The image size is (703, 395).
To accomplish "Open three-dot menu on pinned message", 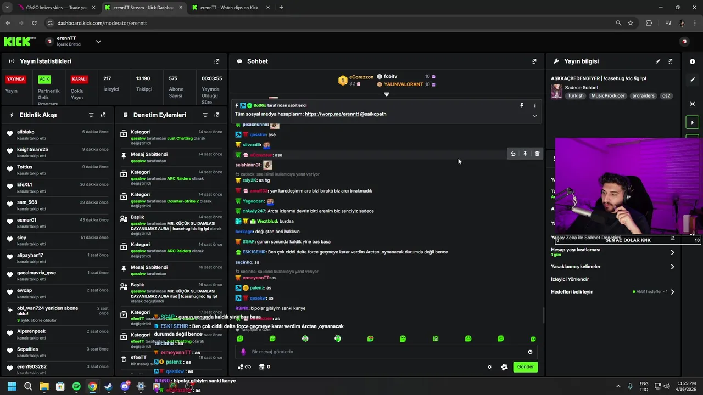I will pyautogui.click(x=535, y=105).
